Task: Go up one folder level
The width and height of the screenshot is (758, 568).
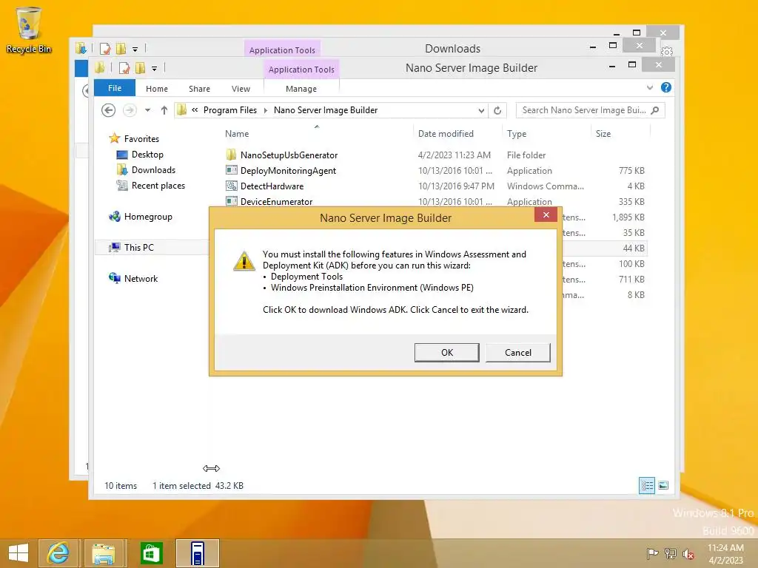Action: click(x=164, y=110)
